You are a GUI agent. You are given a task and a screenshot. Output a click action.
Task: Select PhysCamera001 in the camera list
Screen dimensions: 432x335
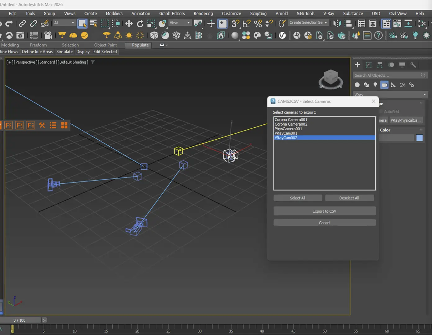click(x=324, y=129)
